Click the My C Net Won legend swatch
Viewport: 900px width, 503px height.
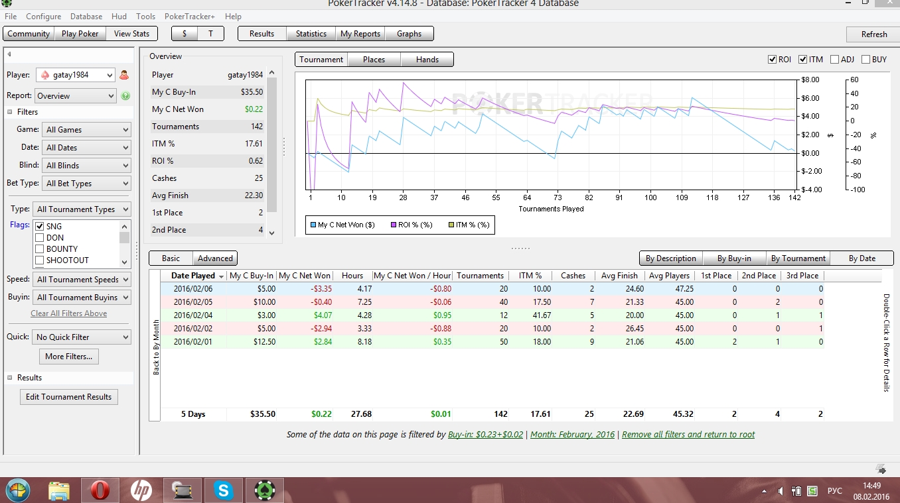pos(313,225)
